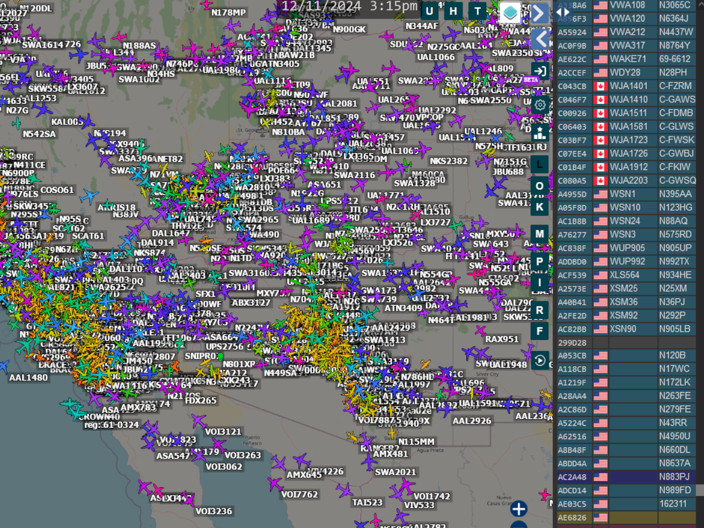Toggle the U filter button
The image size is (704, 528).
tap(429, 11)
